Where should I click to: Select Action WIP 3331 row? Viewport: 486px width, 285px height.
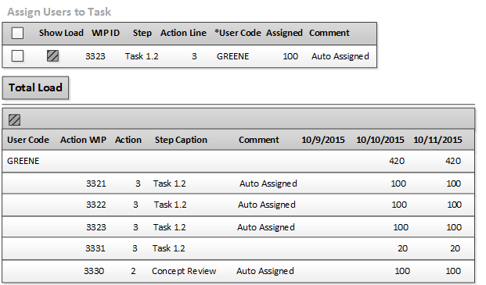tap(238, 248)
